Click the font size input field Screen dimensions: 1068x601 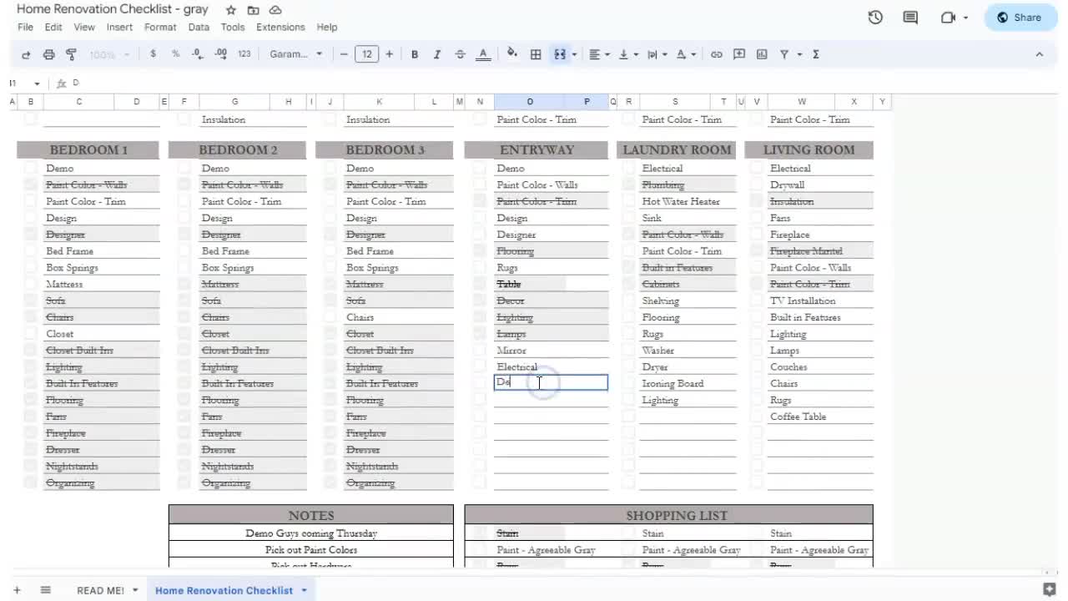click(x=366, y=54)
